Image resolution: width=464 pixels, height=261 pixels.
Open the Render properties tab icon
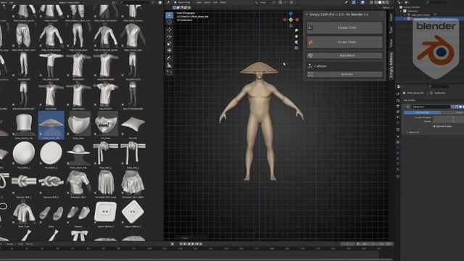click(398, 101)
